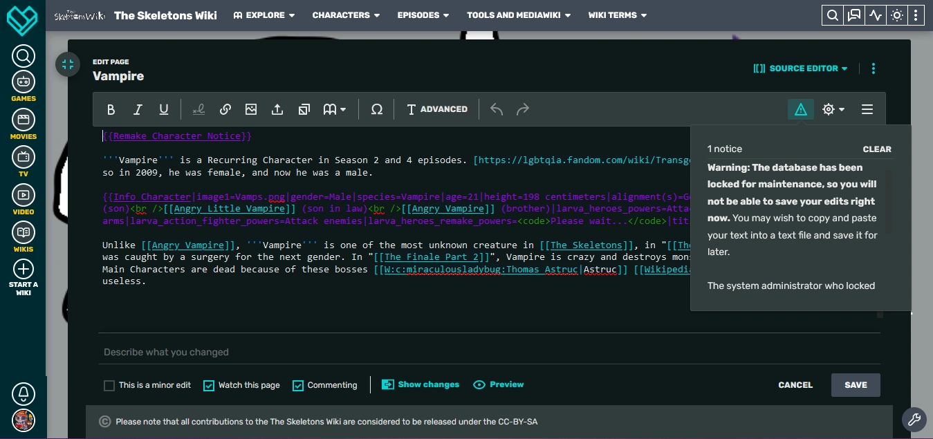Toggle bold formatting in the editor toolbar
Viewport: 933px width, 439px height.
tap(111, 109)
